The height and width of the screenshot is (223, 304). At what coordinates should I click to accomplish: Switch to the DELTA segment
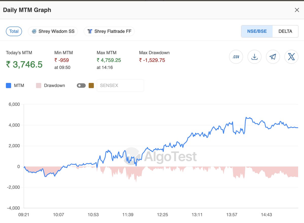point(285,31)
